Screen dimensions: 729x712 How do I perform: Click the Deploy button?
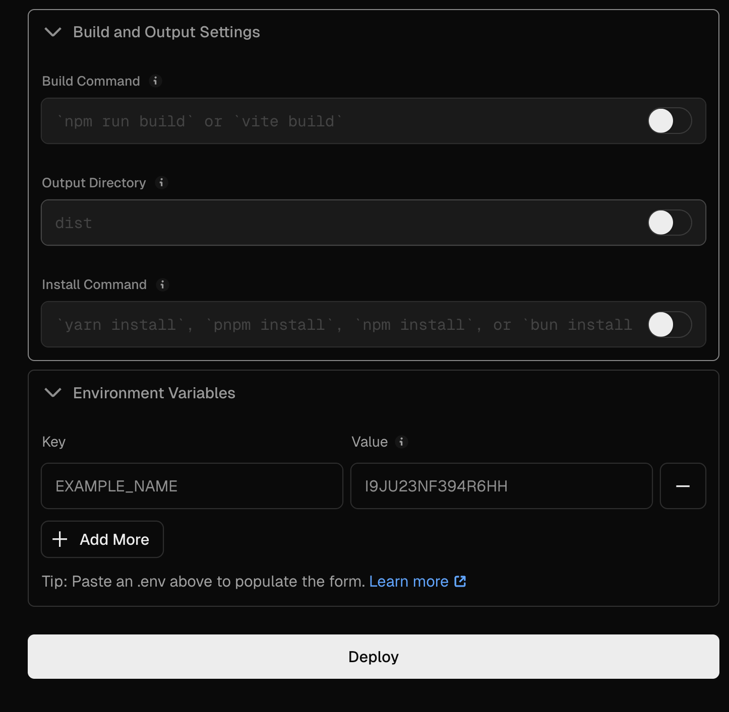point(374,657)
